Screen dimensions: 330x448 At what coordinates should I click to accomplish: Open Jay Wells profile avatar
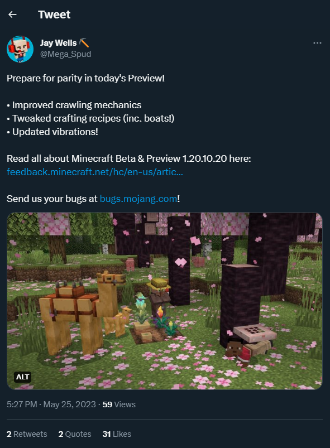[x=20, y=49]
